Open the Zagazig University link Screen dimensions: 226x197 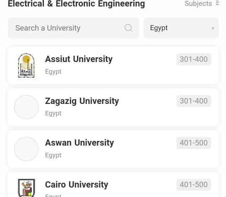tap(82, 101)
